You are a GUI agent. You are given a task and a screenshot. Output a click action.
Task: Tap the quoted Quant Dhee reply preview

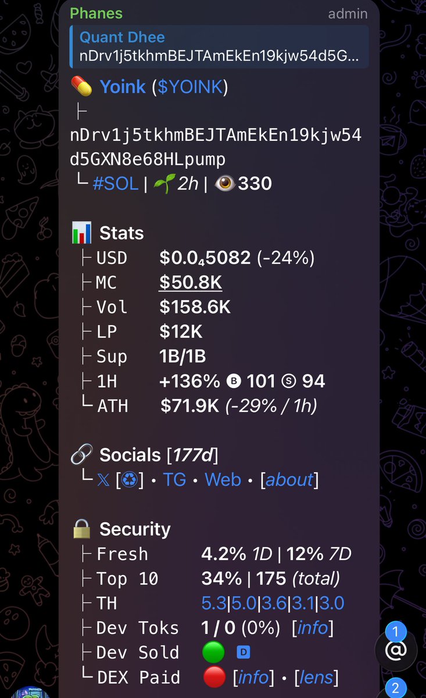point(219,47)
